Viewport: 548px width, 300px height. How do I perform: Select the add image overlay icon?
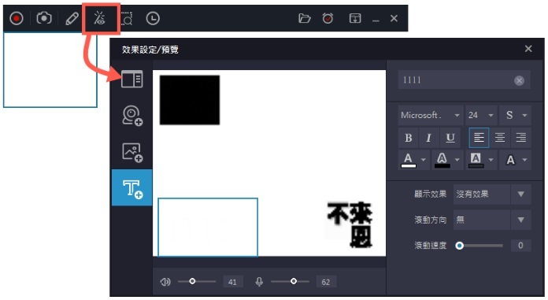pos(132,153)
